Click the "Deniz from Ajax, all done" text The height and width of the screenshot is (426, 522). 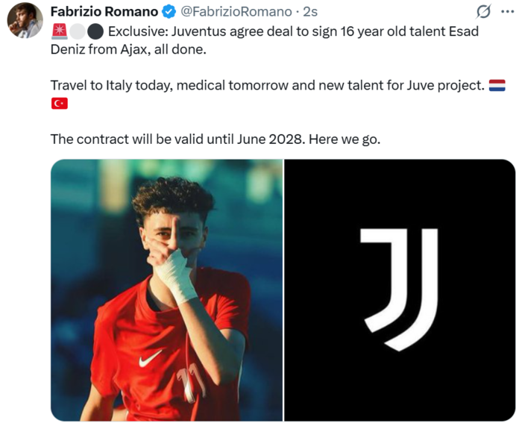tap(128, 49)
